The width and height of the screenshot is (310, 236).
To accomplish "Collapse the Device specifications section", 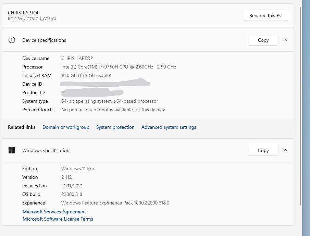I will 285,40.
